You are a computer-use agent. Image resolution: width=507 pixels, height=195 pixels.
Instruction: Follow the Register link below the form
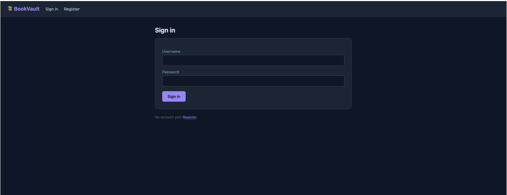click(189, 117)
